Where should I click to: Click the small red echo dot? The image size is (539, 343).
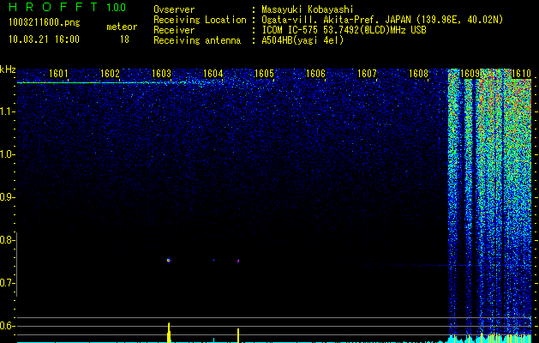[237, 260]
